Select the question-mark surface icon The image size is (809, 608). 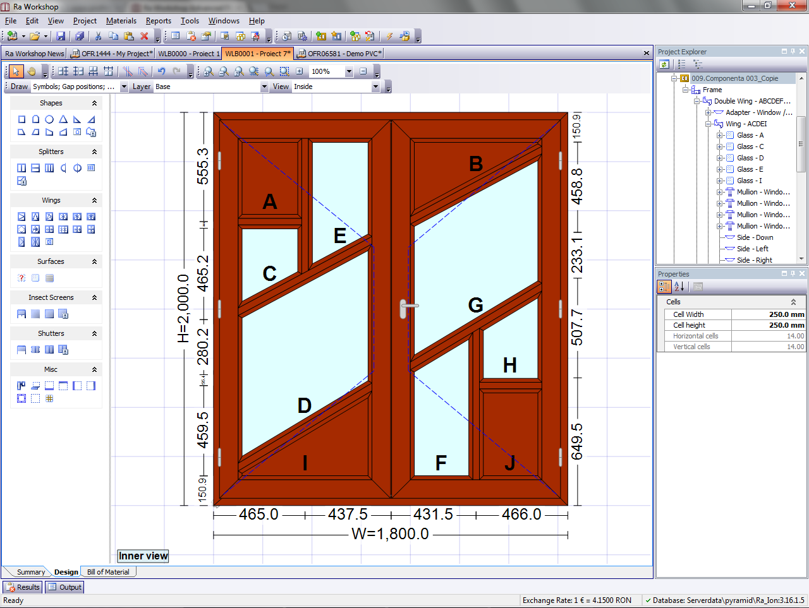tap(21, 278)
